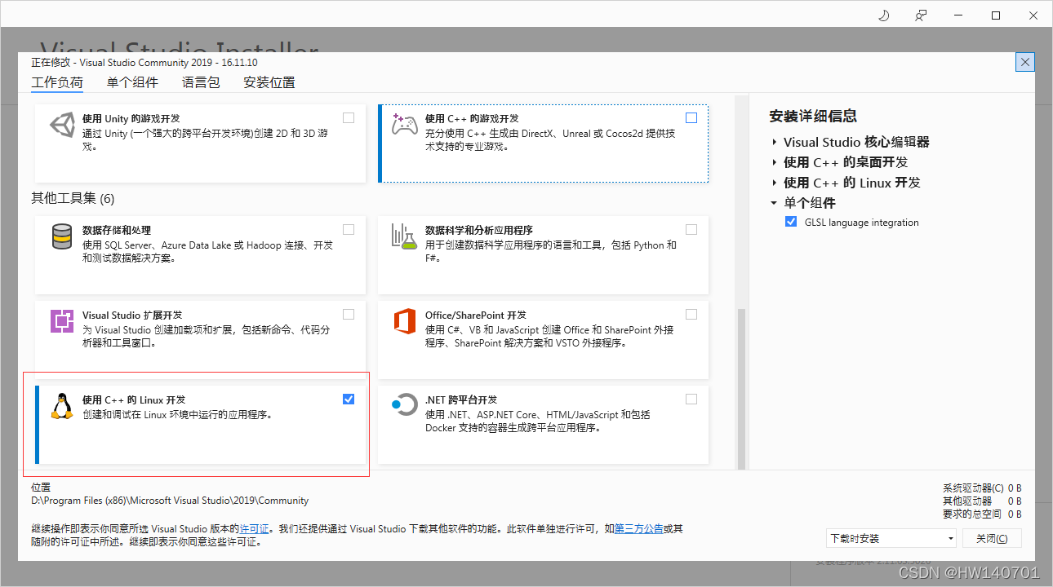This screenshot has width=1053, height=587.
Task: Switch to the 工作负荷 tab
Action: [x=57, y=82]
